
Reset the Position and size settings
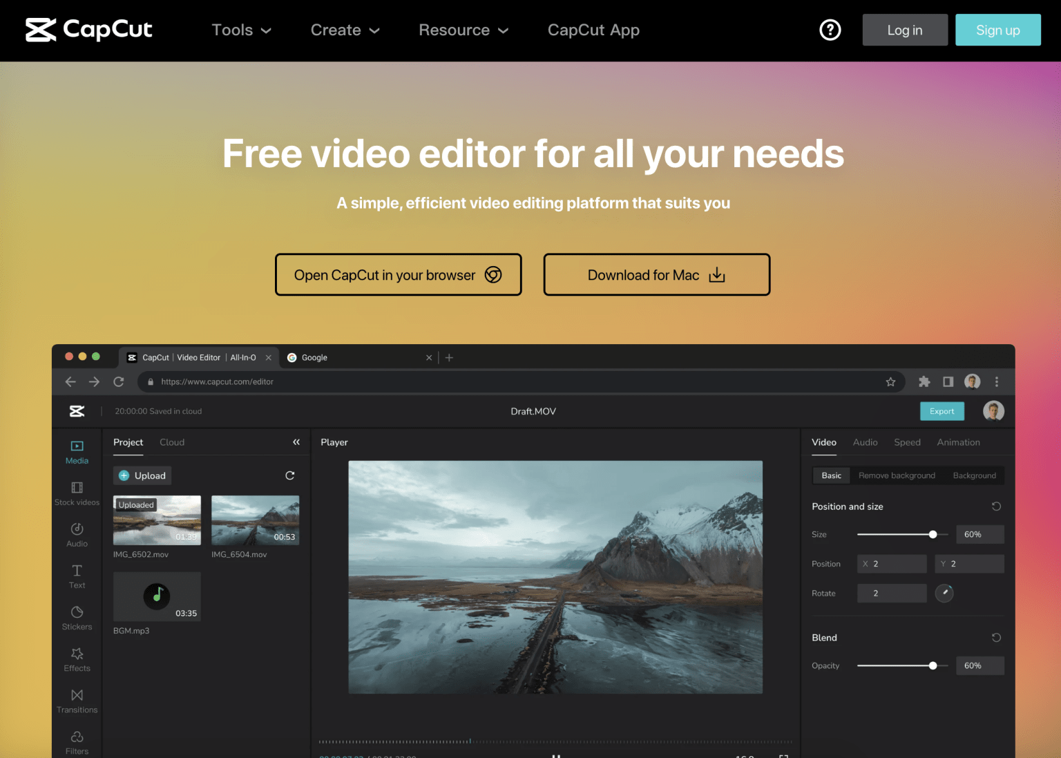coord(996,506)
